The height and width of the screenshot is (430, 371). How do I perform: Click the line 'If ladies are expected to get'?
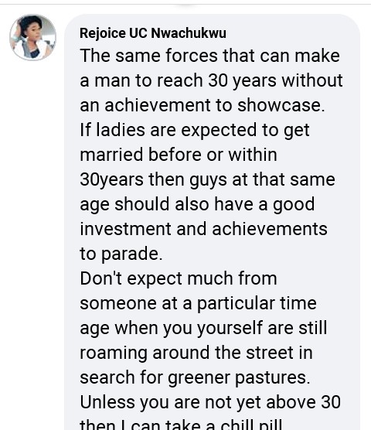195,130
